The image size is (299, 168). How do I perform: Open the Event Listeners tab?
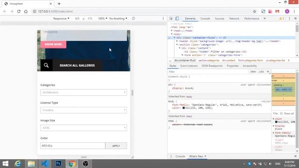pyautogui.click(x=189, y=66)
